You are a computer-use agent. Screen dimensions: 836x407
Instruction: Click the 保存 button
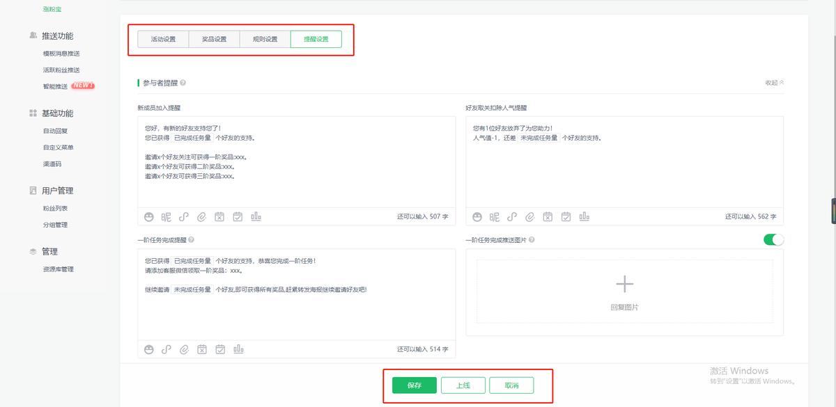coord(413,384)
